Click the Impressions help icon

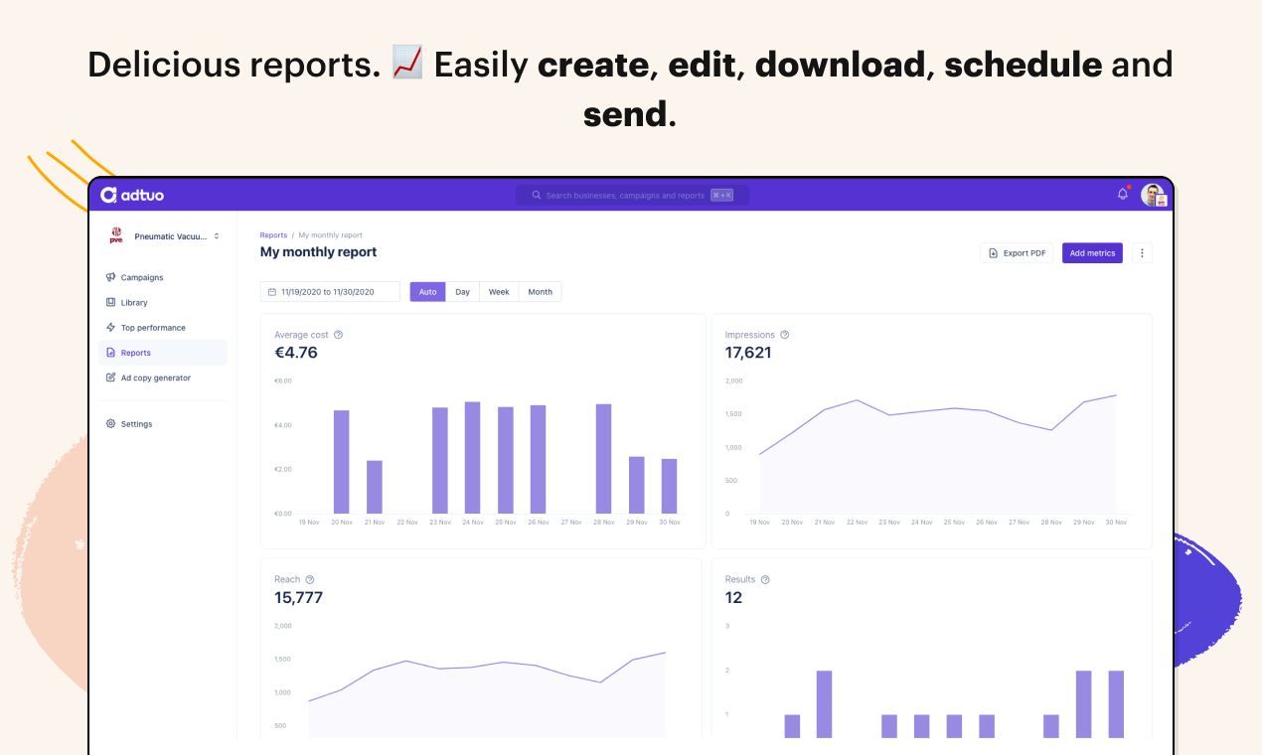click(785, 335)
